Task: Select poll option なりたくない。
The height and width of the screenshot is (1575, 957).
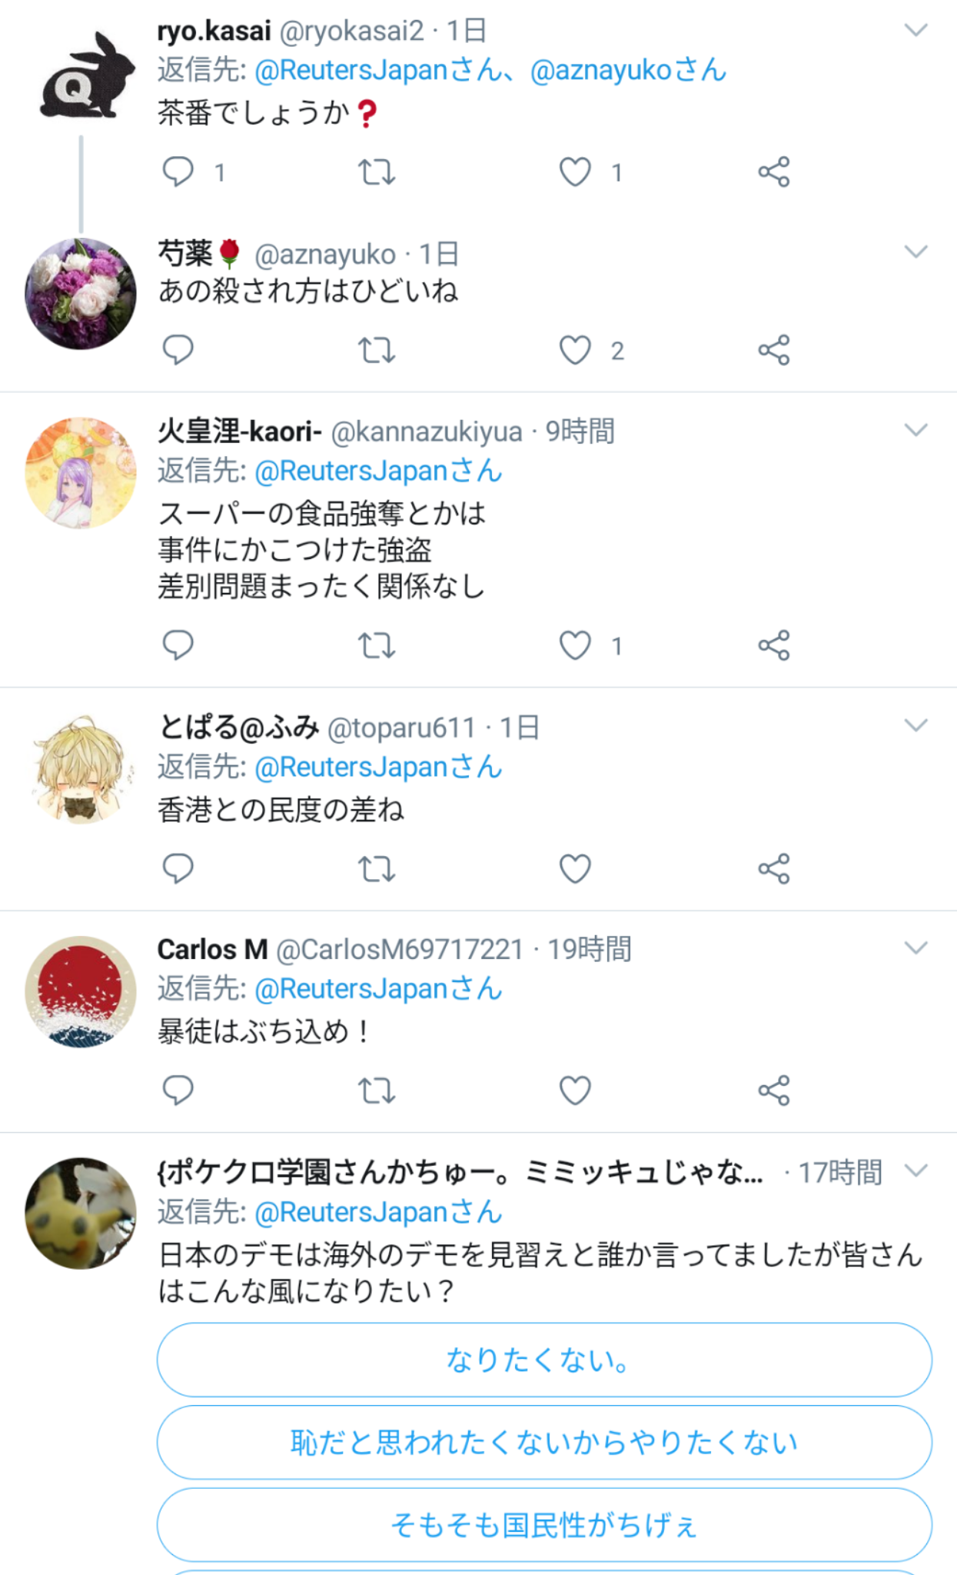Action: click(x=544, y=1360)
